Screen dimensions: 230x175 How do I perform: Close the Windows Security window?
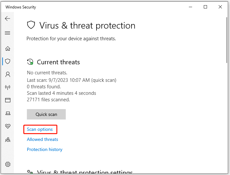[220, 7]
